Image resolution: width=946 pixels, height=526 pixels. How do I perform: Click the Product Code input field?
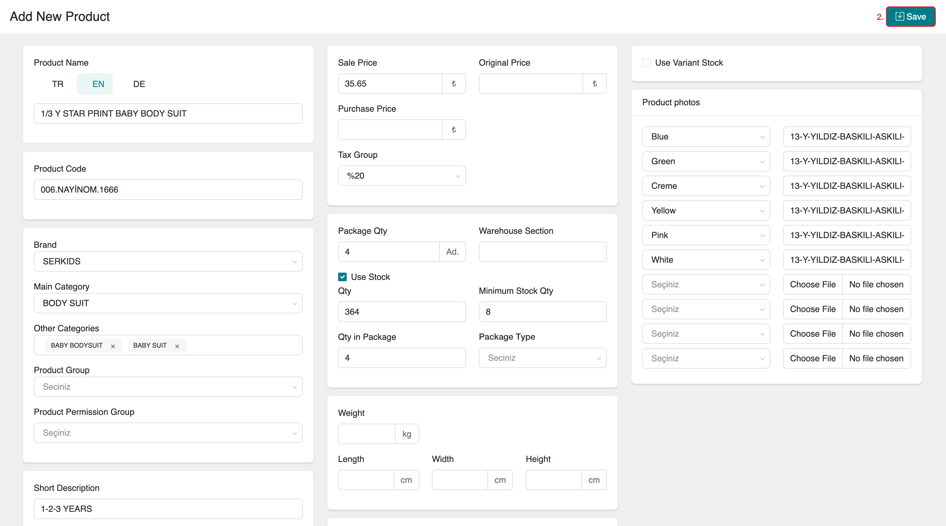coord(168,190)
